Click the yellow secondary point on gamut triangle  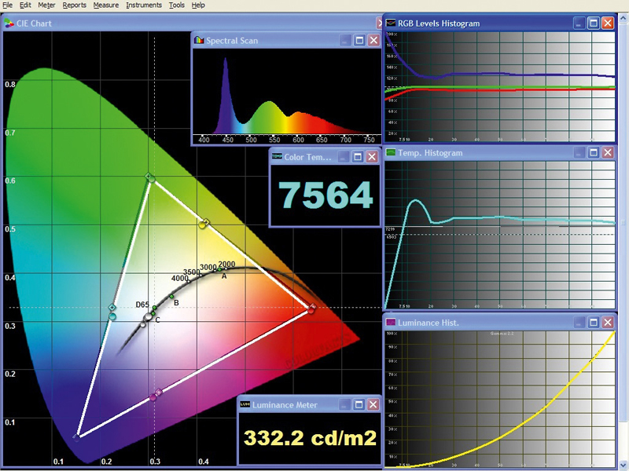click(204, 224)
